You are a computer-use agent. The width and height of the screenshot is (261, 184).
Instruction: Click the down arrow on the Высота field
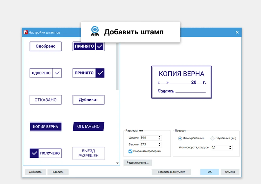tap(159, 146)
